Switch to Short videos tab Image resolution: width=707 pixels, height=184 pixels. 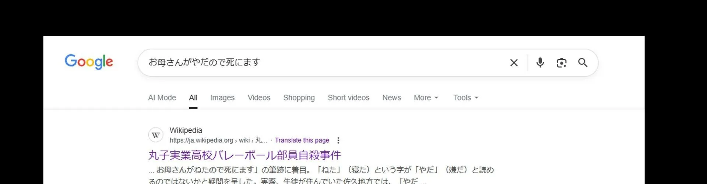click(x=348, y=98)
